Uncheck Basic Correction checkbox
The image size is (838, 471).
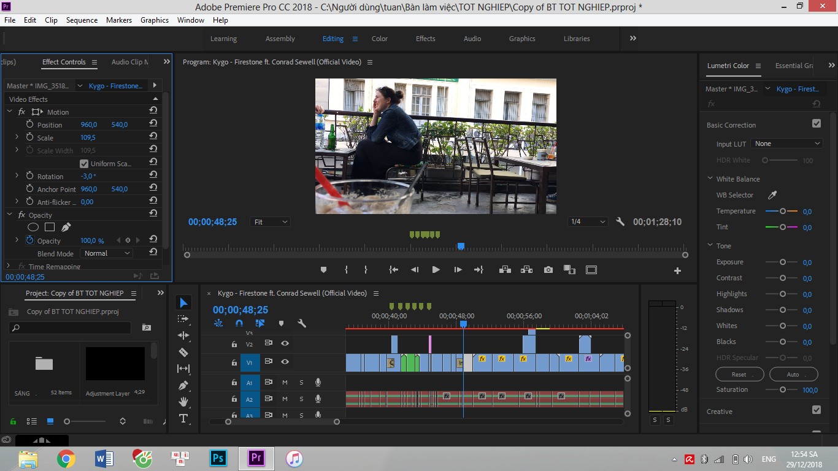(x=817, y=123)
